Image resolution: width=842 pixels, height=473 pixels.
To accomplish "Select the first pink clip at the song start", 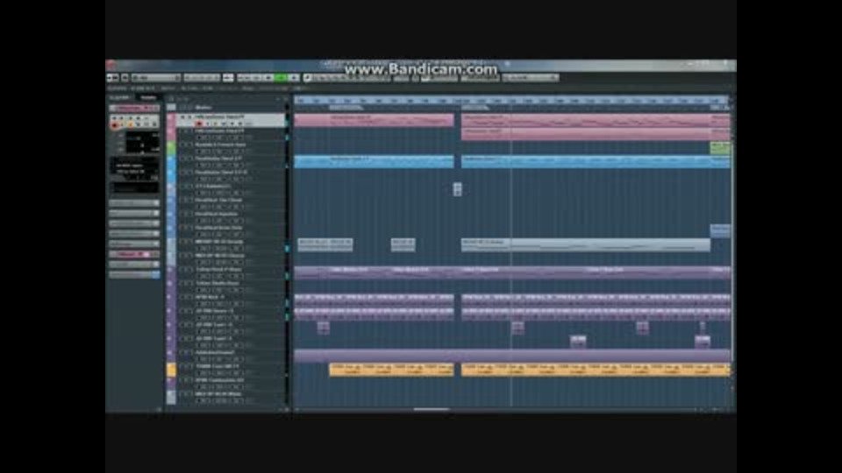I will pos(374,120).
